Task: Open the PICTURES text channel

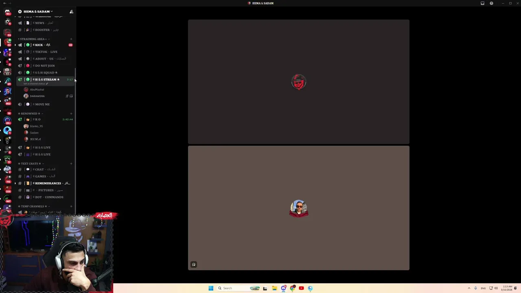Action: click(45, 190)
